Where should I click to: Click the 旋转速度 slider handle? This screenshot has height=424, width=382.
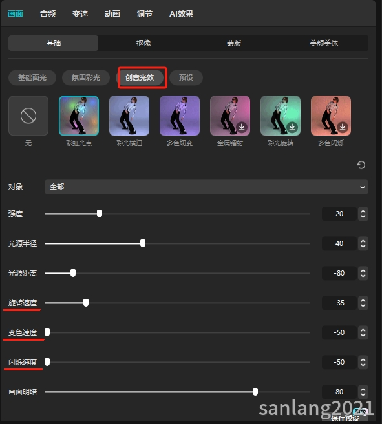(86, 303)
